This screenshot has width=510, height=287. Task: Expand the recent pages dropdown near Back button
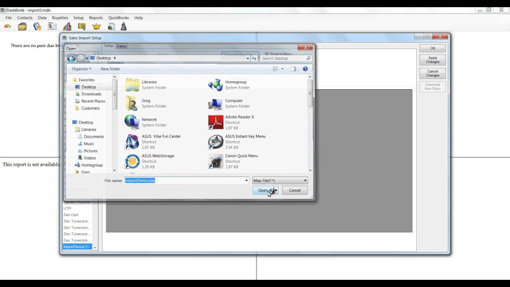pyautogui.click(x=87, y=58)
